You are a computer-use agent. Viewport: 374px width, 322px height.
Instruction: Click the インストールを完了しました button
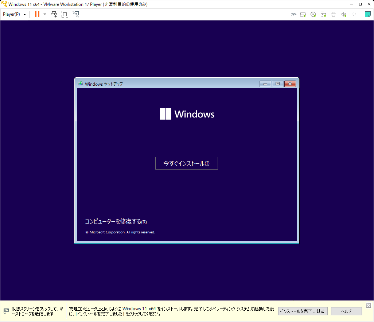pos(303,311)
